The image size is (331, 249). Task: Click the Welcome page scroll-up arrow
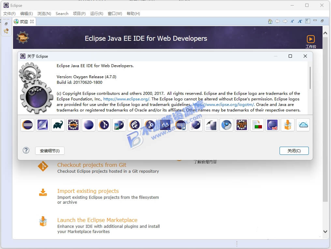click(325, 33)
